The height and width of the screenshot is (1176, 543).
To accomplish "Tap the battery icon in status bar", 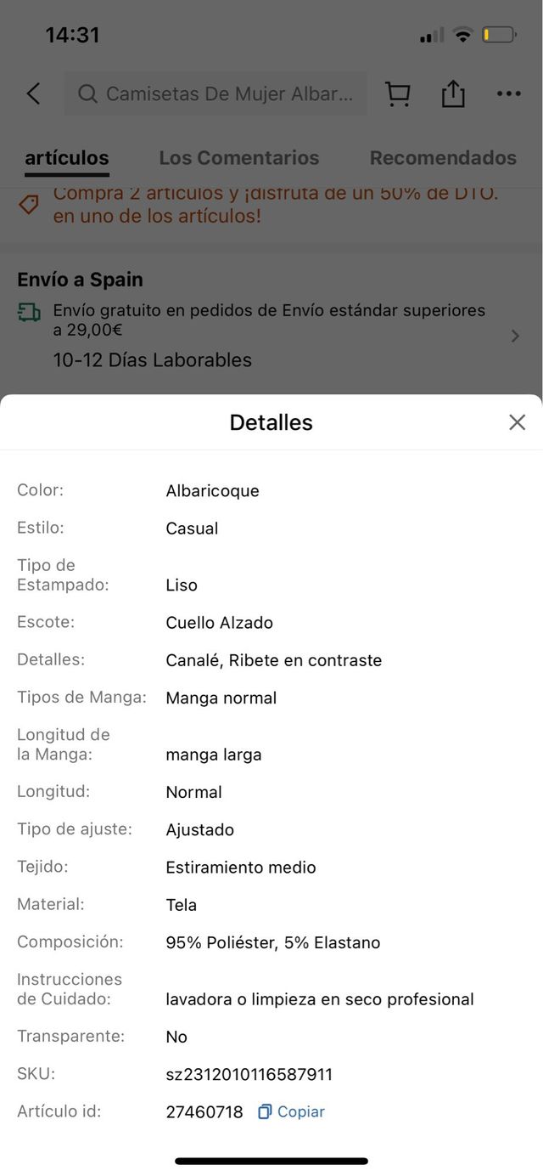I will tap(499, 35).
